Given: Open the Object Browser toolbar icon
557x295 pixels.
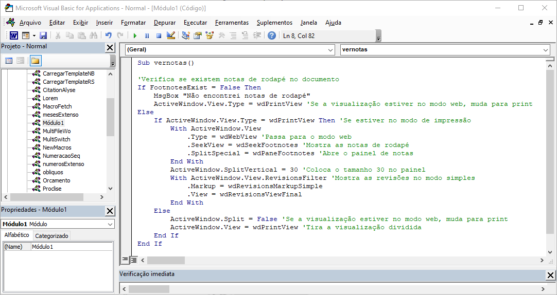Looking at the screenshot, I should pos(210,35).
